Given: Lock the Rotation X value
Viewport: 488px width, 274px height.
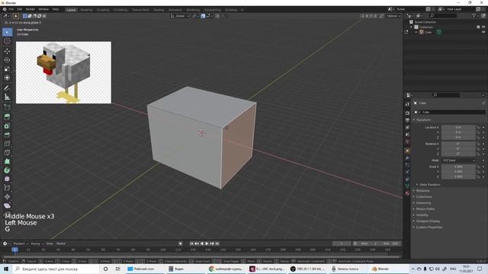Looking at the screenshot, I should pyautogui.click(x=478, y=144).
